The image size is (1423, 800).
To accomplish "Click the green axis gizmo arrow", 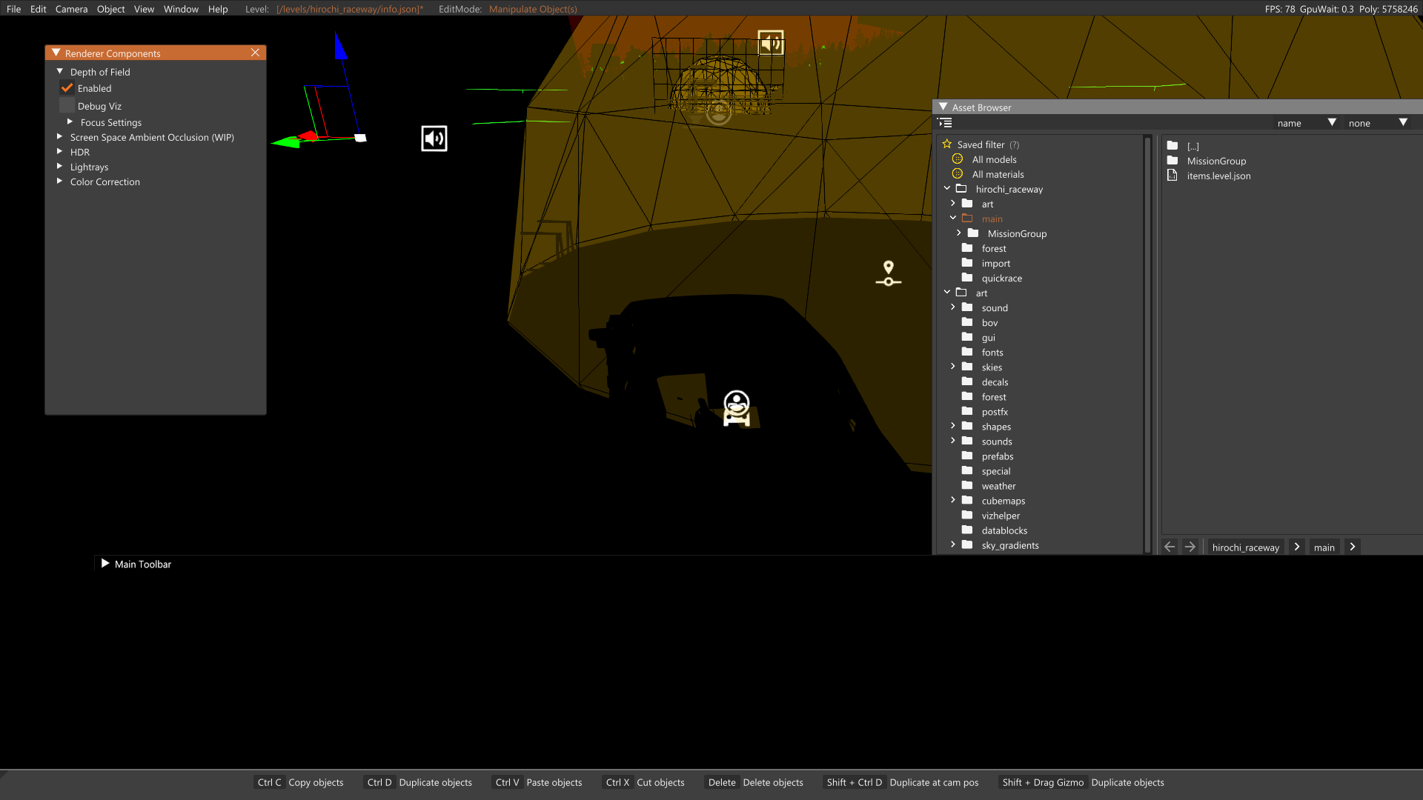I will pos(286,141).
